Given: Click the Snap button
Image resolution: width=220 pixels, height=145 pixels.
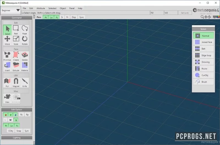Looking at the screenshot, I should click(19, 131).
